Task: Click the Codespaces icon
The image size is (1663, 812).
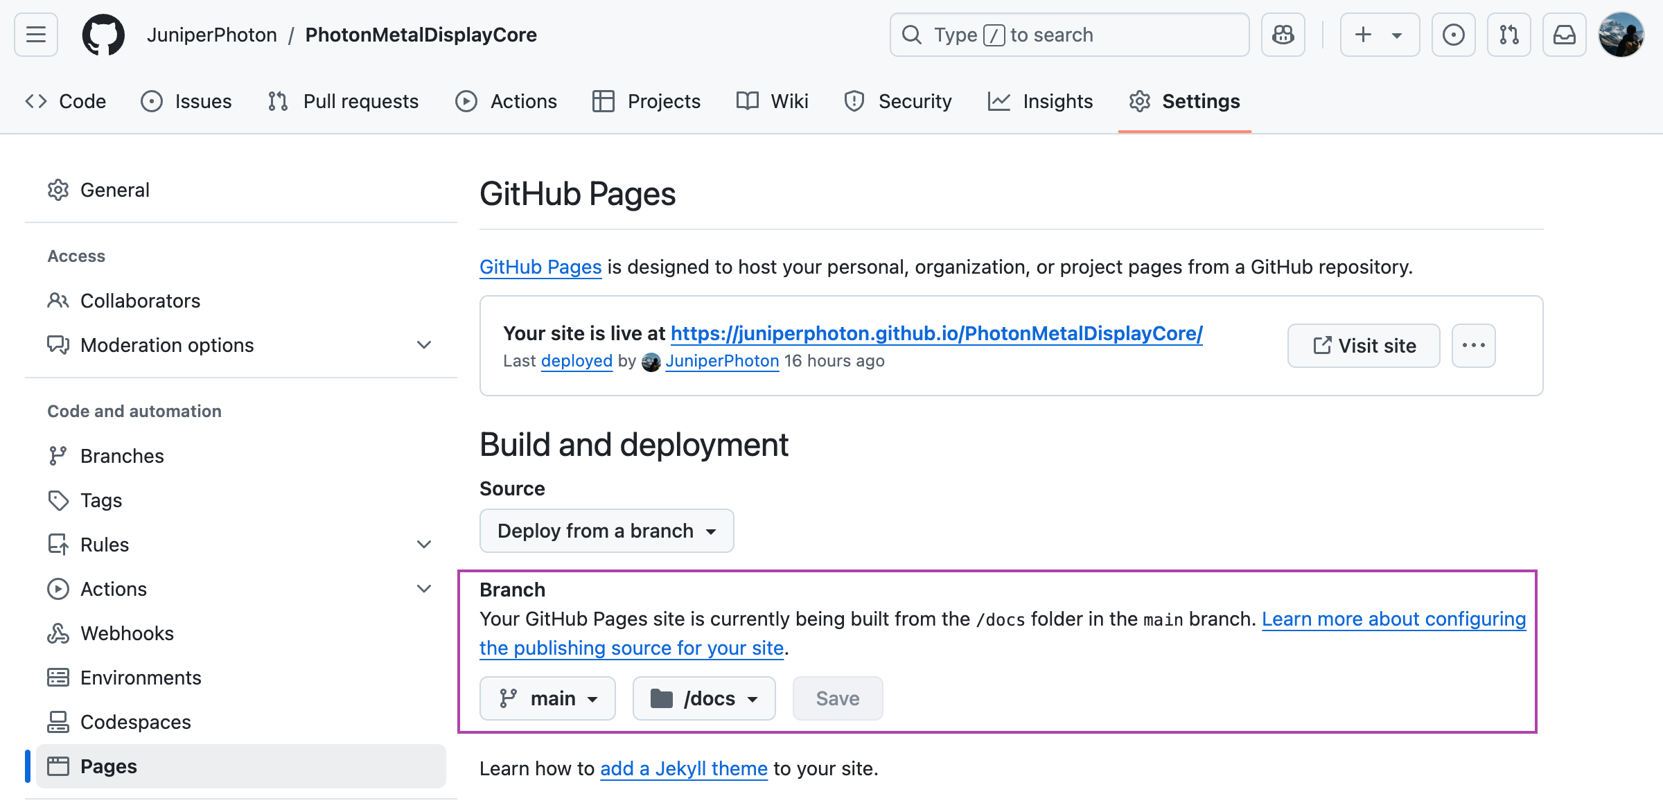Action: click(x=58, y=722)
